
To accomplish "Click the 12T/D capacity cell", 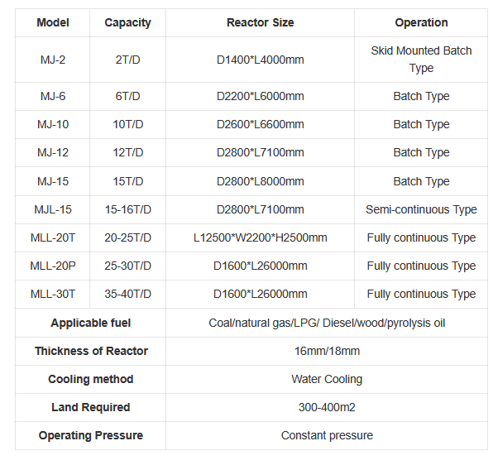I will click(x=128, y=152).
